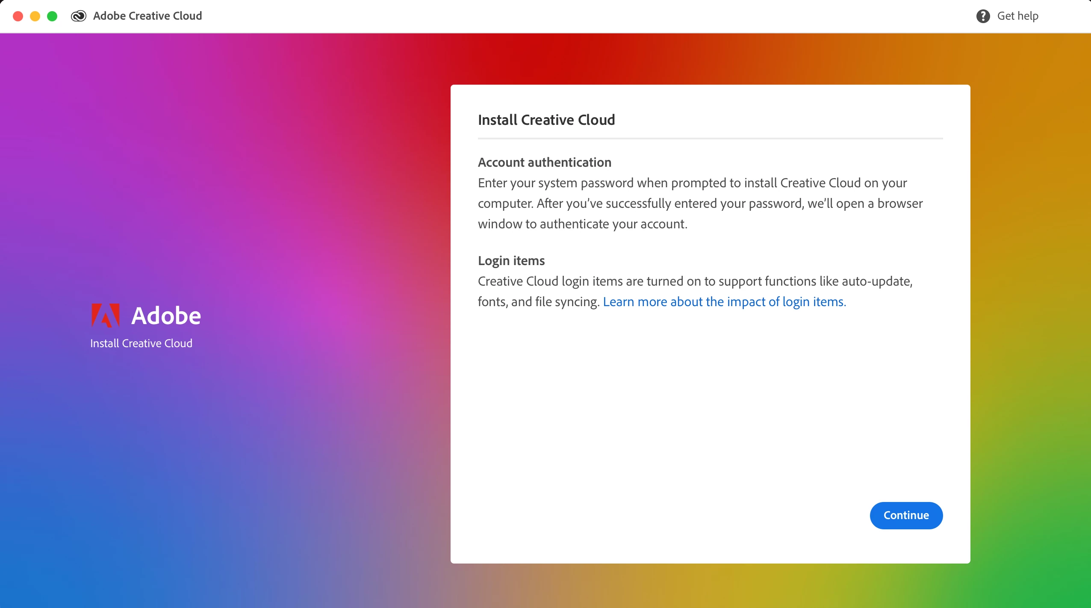Open the 'Learn more about login items' link

pyautogui.click(x=724, y=302)
